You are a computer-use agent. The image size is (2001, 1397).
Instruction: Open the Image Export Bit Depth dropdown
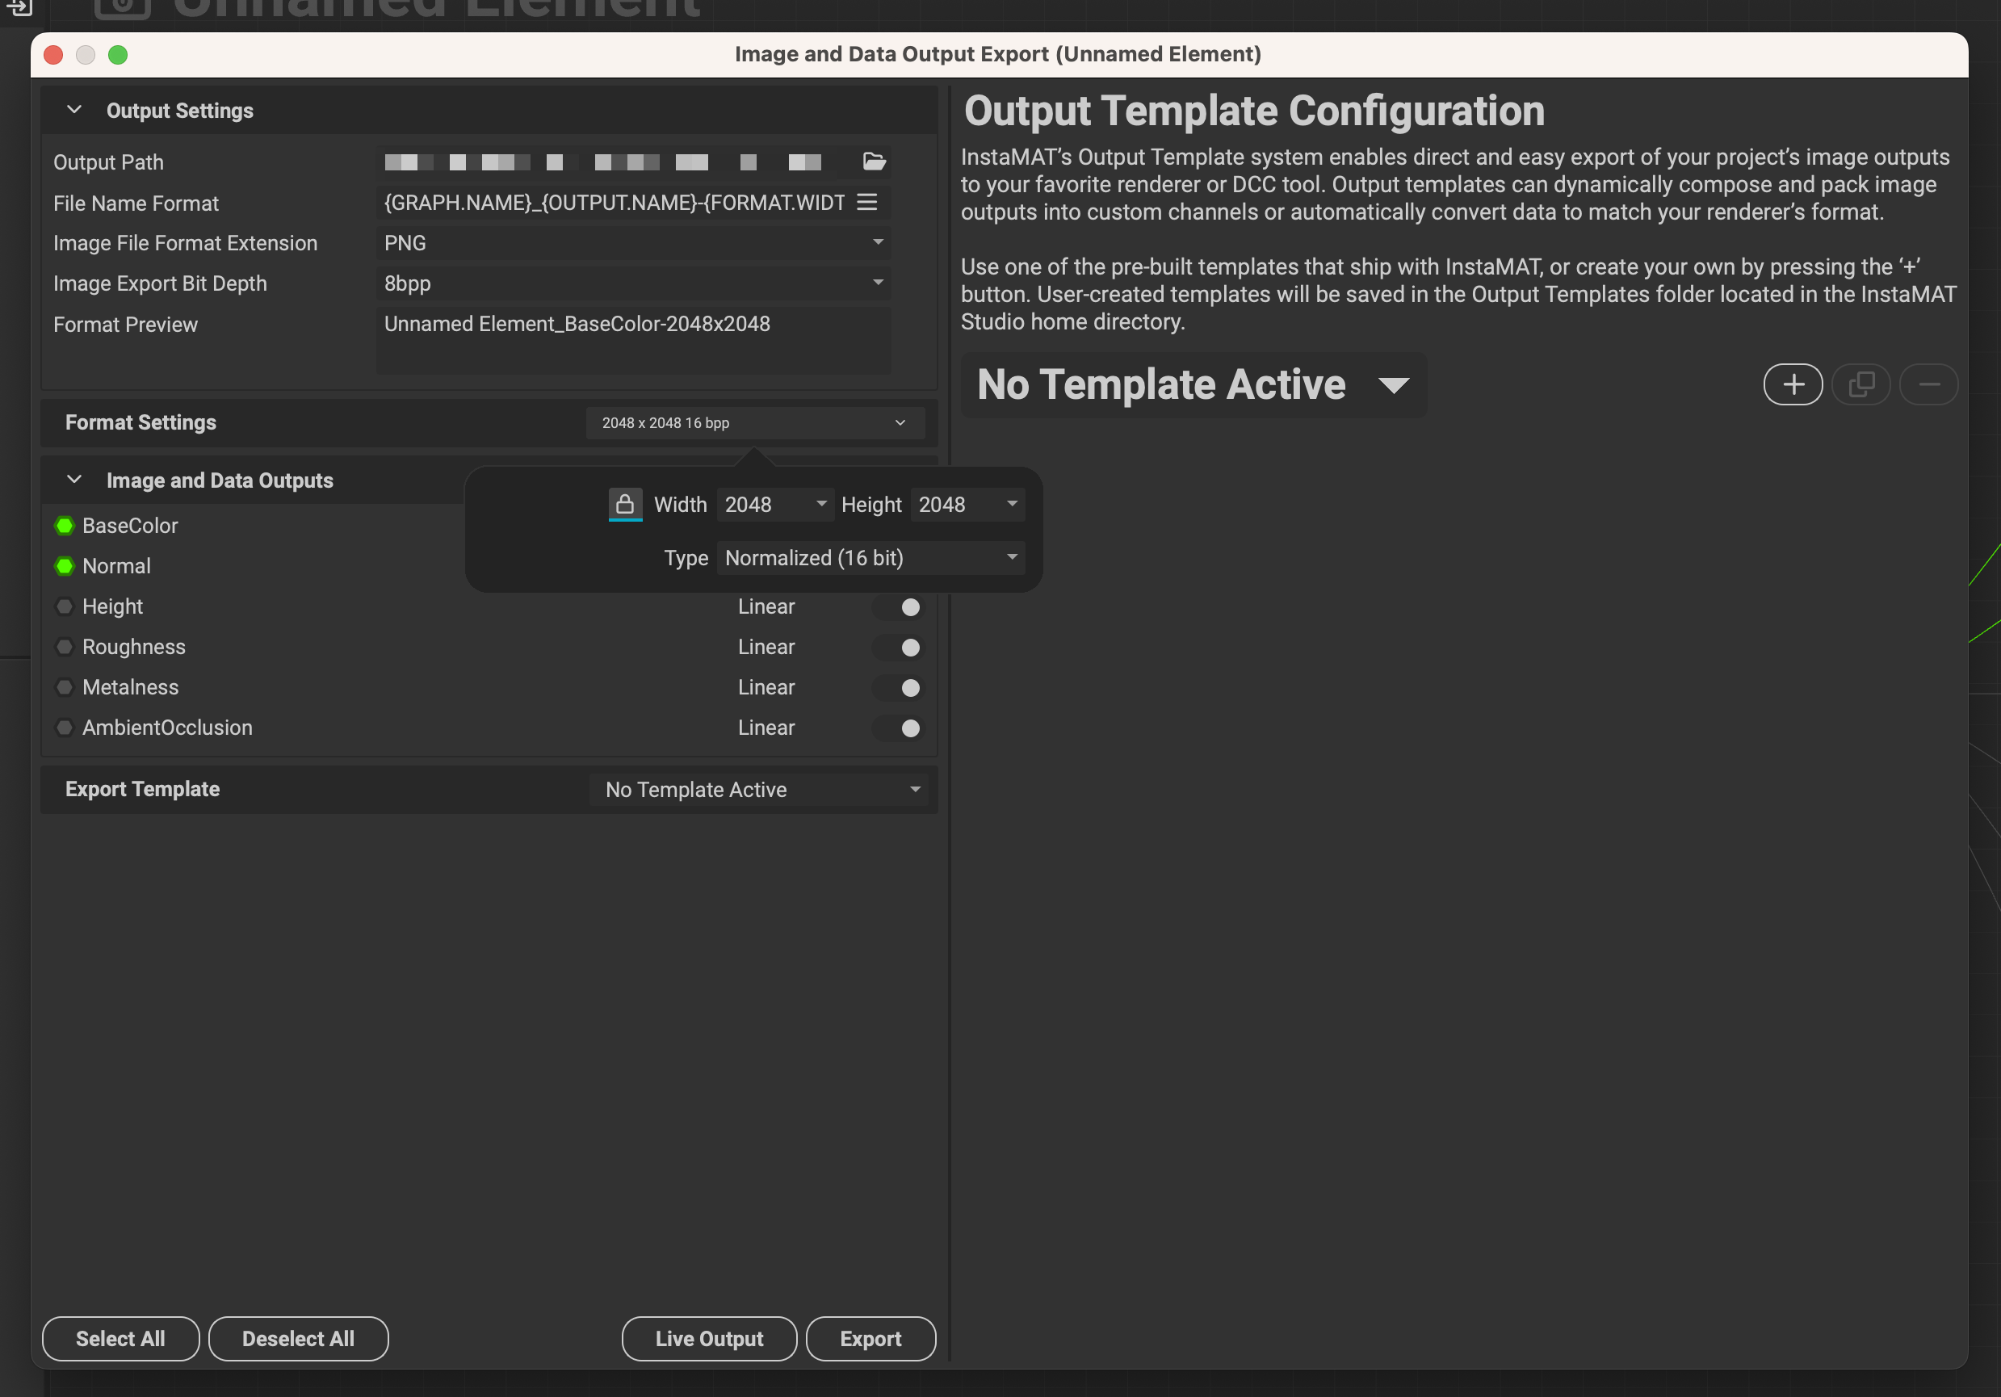point(633,283)
